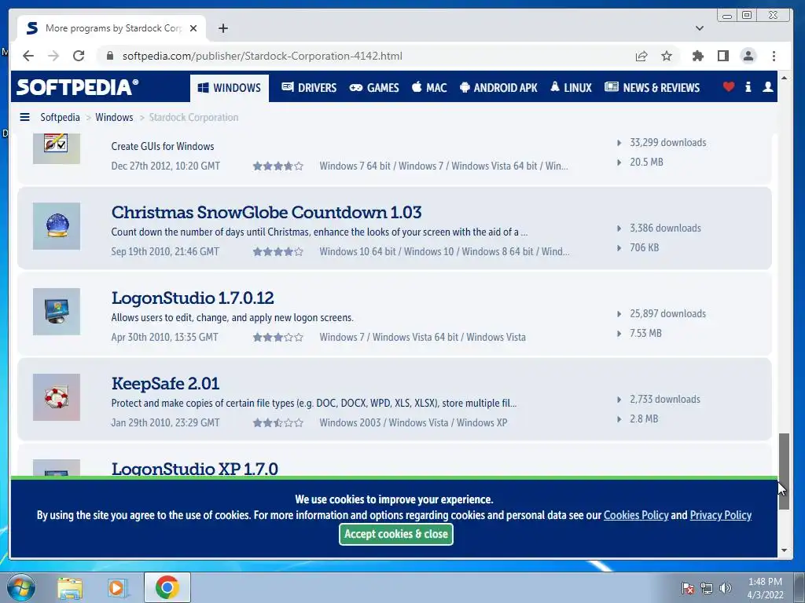Open Windows Media Player from the taskbar
805x603 pixels.
[x=118, y=588]
